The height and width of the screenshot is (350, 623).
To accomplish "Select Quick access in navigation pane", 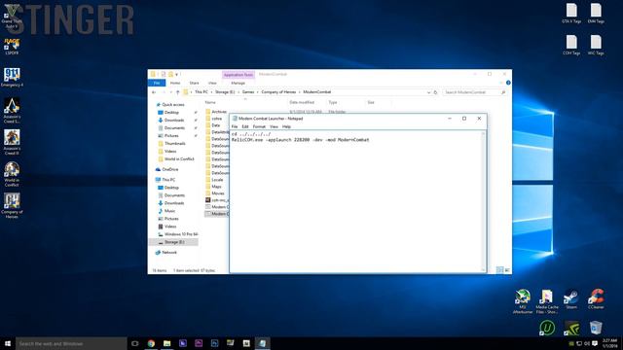I will (x=173, y=105).
